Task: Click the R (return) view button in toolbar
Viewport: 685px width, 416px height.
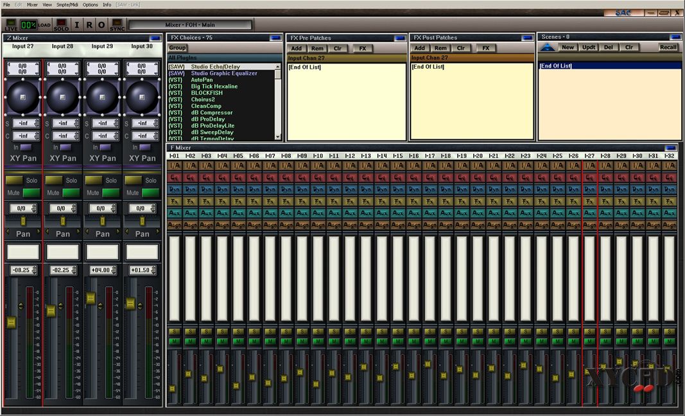Action: click(x=89, y=24)
